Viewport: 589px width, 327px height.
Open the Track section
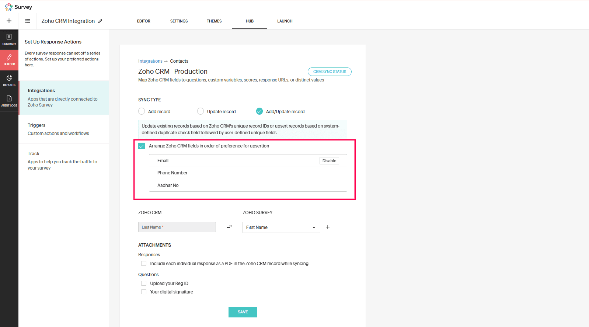64,161
